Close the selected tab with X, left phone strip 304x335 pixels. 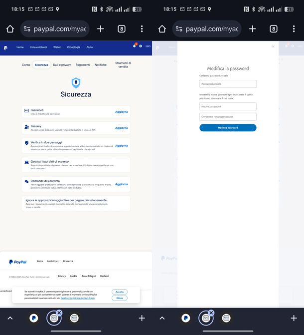(59, 313)
